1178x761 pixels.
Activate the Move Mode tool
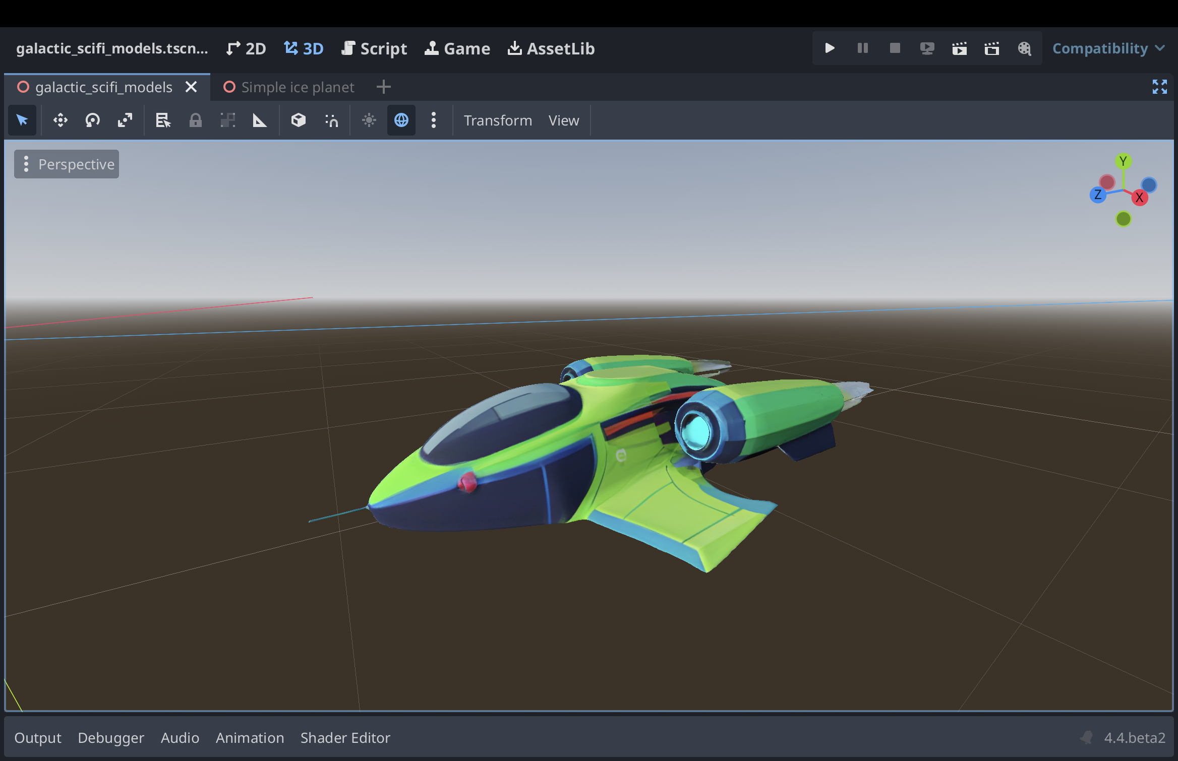pyautogui.click(x=61, y=120)
